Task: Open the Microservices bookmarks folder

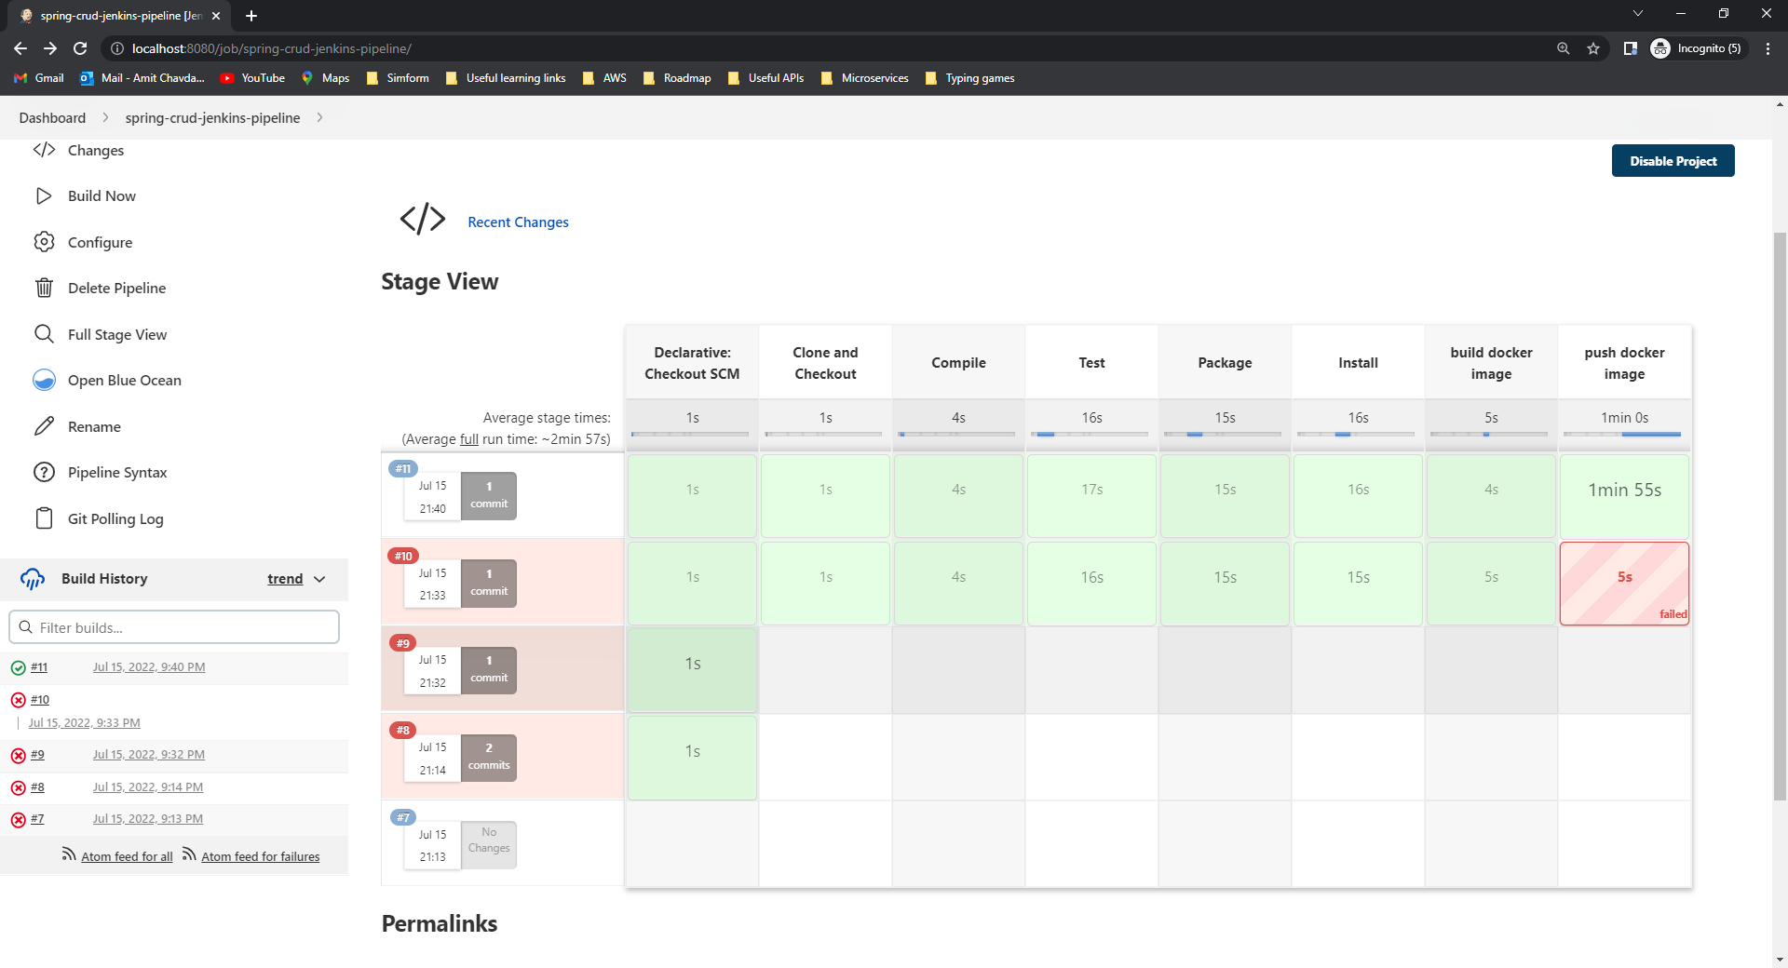Action: pyautogui.click(x=874, y=78)
